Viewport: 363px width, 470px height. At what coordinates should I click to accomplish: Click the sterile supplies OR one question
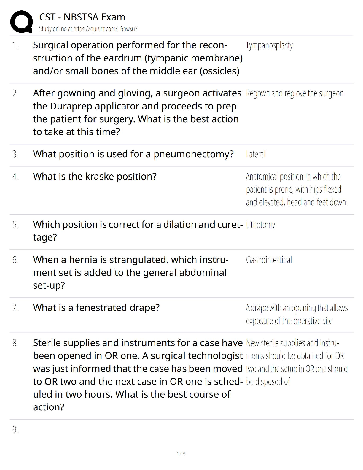pos(137,375)
